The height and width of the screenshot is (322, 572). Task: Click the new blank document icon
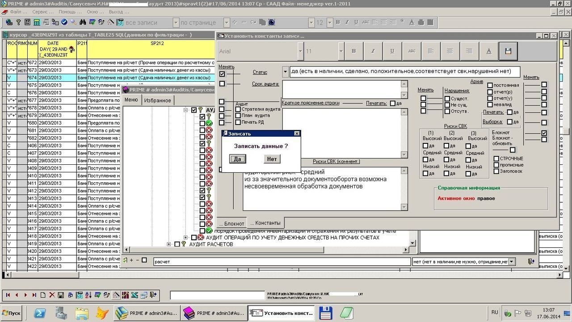43,295
